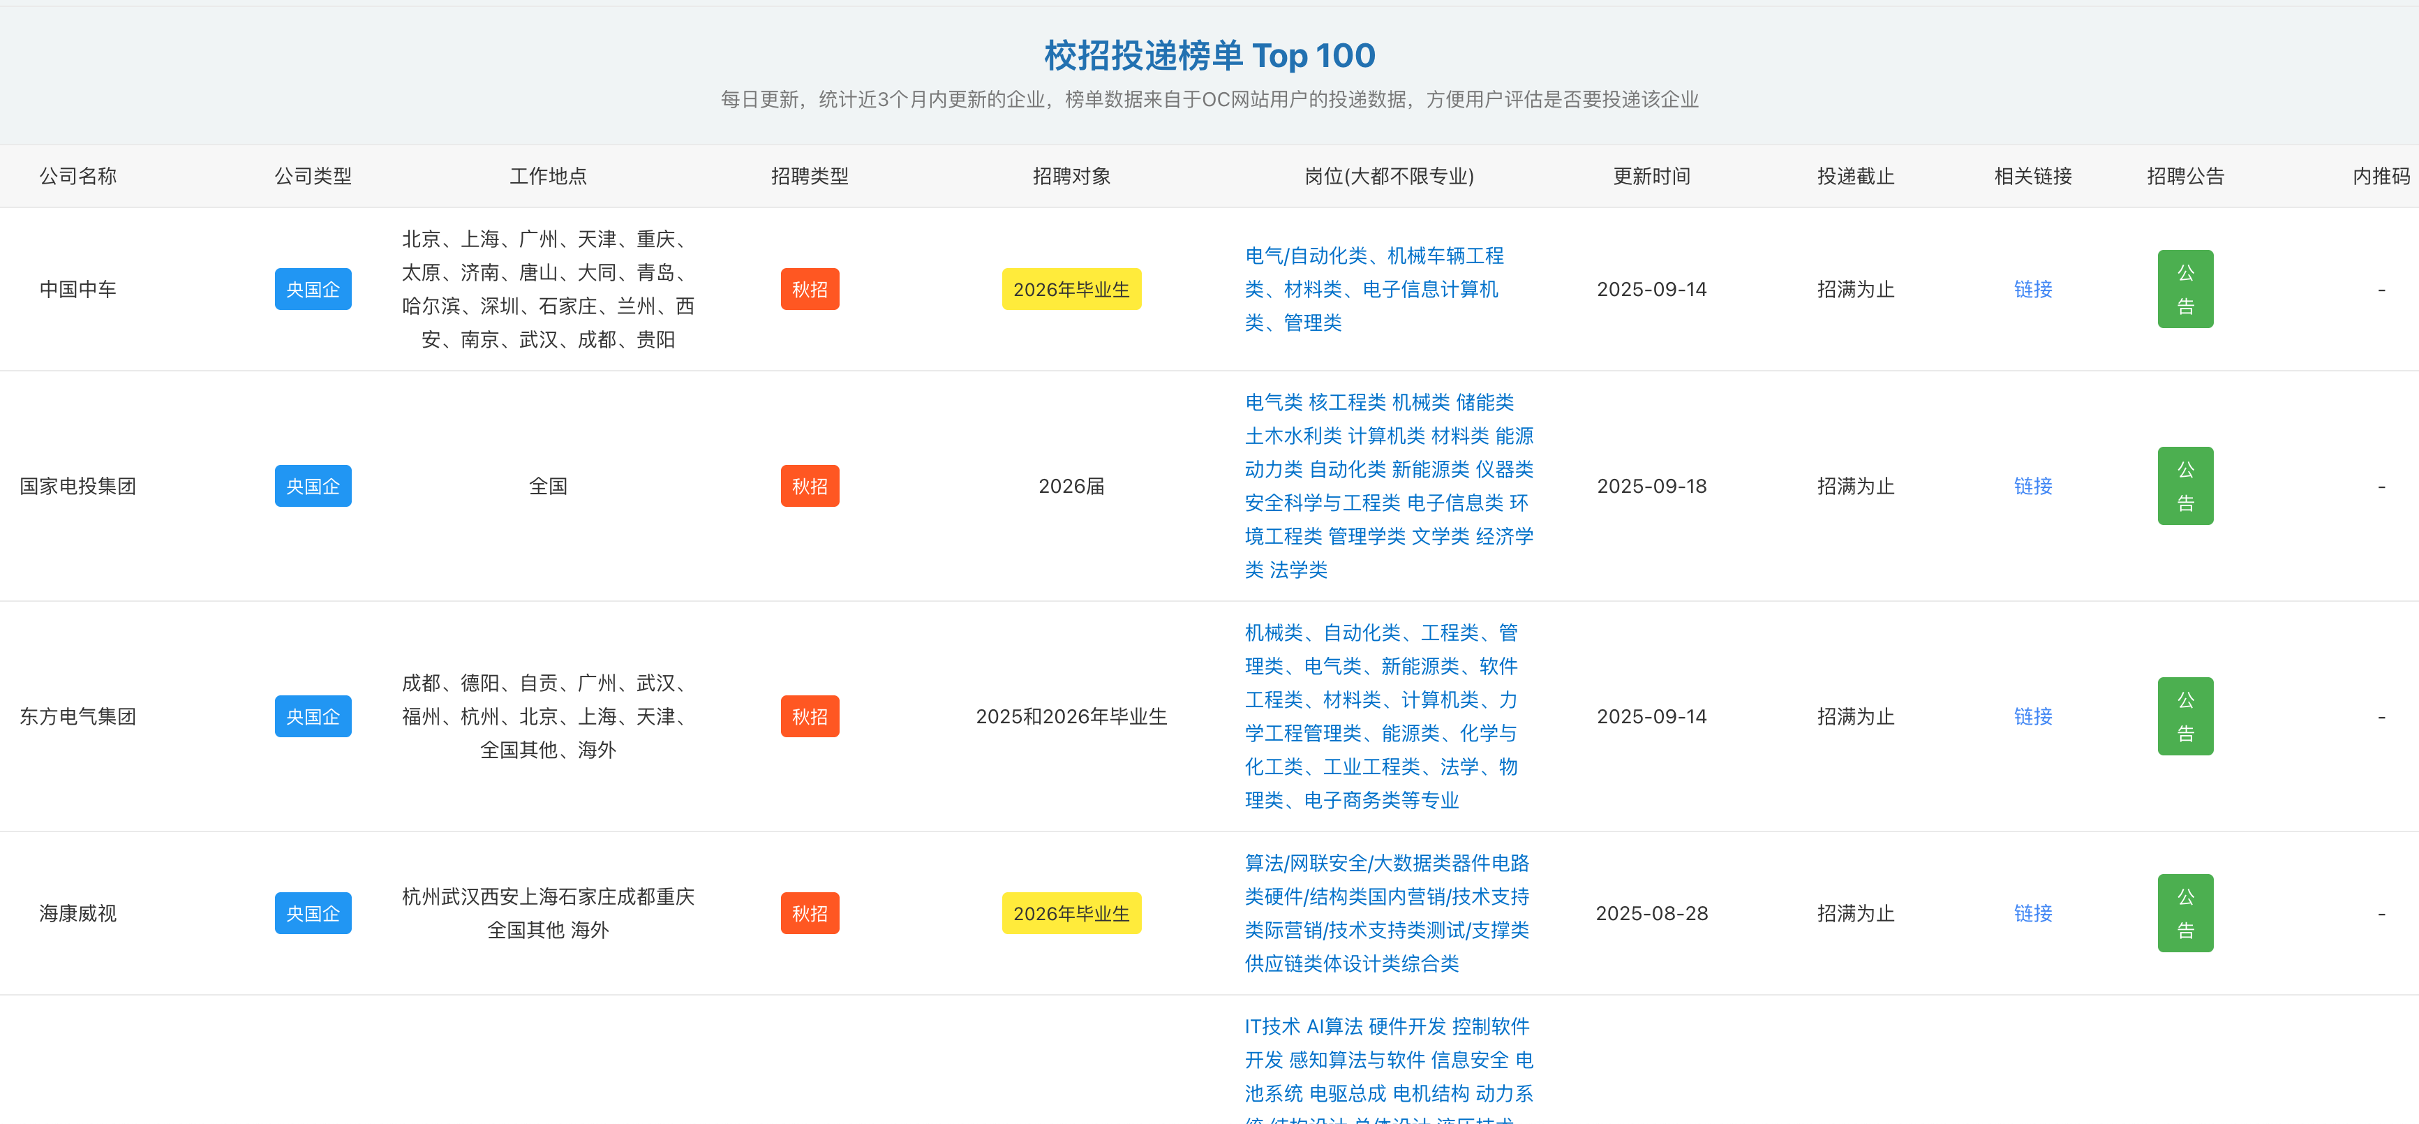Click green 公告 button in 中国中车 row

tap(2184, 289)
